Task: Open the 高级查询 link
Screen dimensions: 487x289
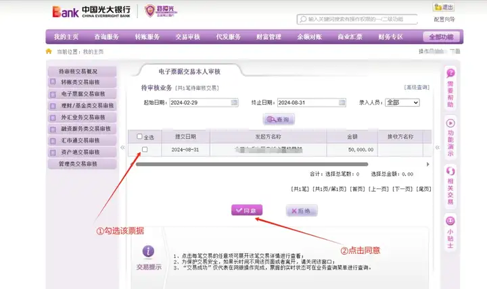Action: (417, 88)
